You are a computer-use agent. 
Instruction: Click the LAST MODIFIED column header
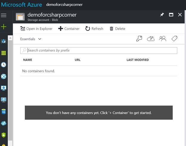coord(138,60)
